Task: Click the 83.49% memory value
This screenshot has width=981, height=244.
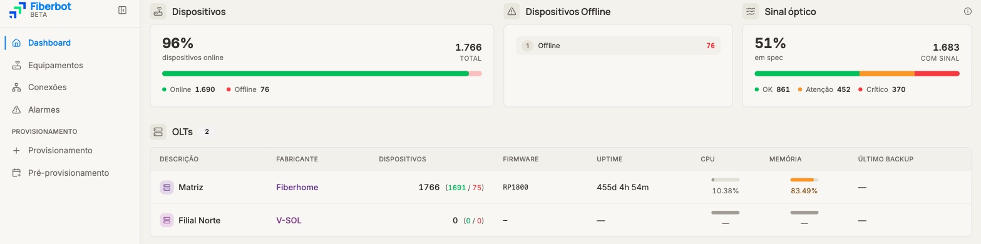Action: (x=804, y=191)
